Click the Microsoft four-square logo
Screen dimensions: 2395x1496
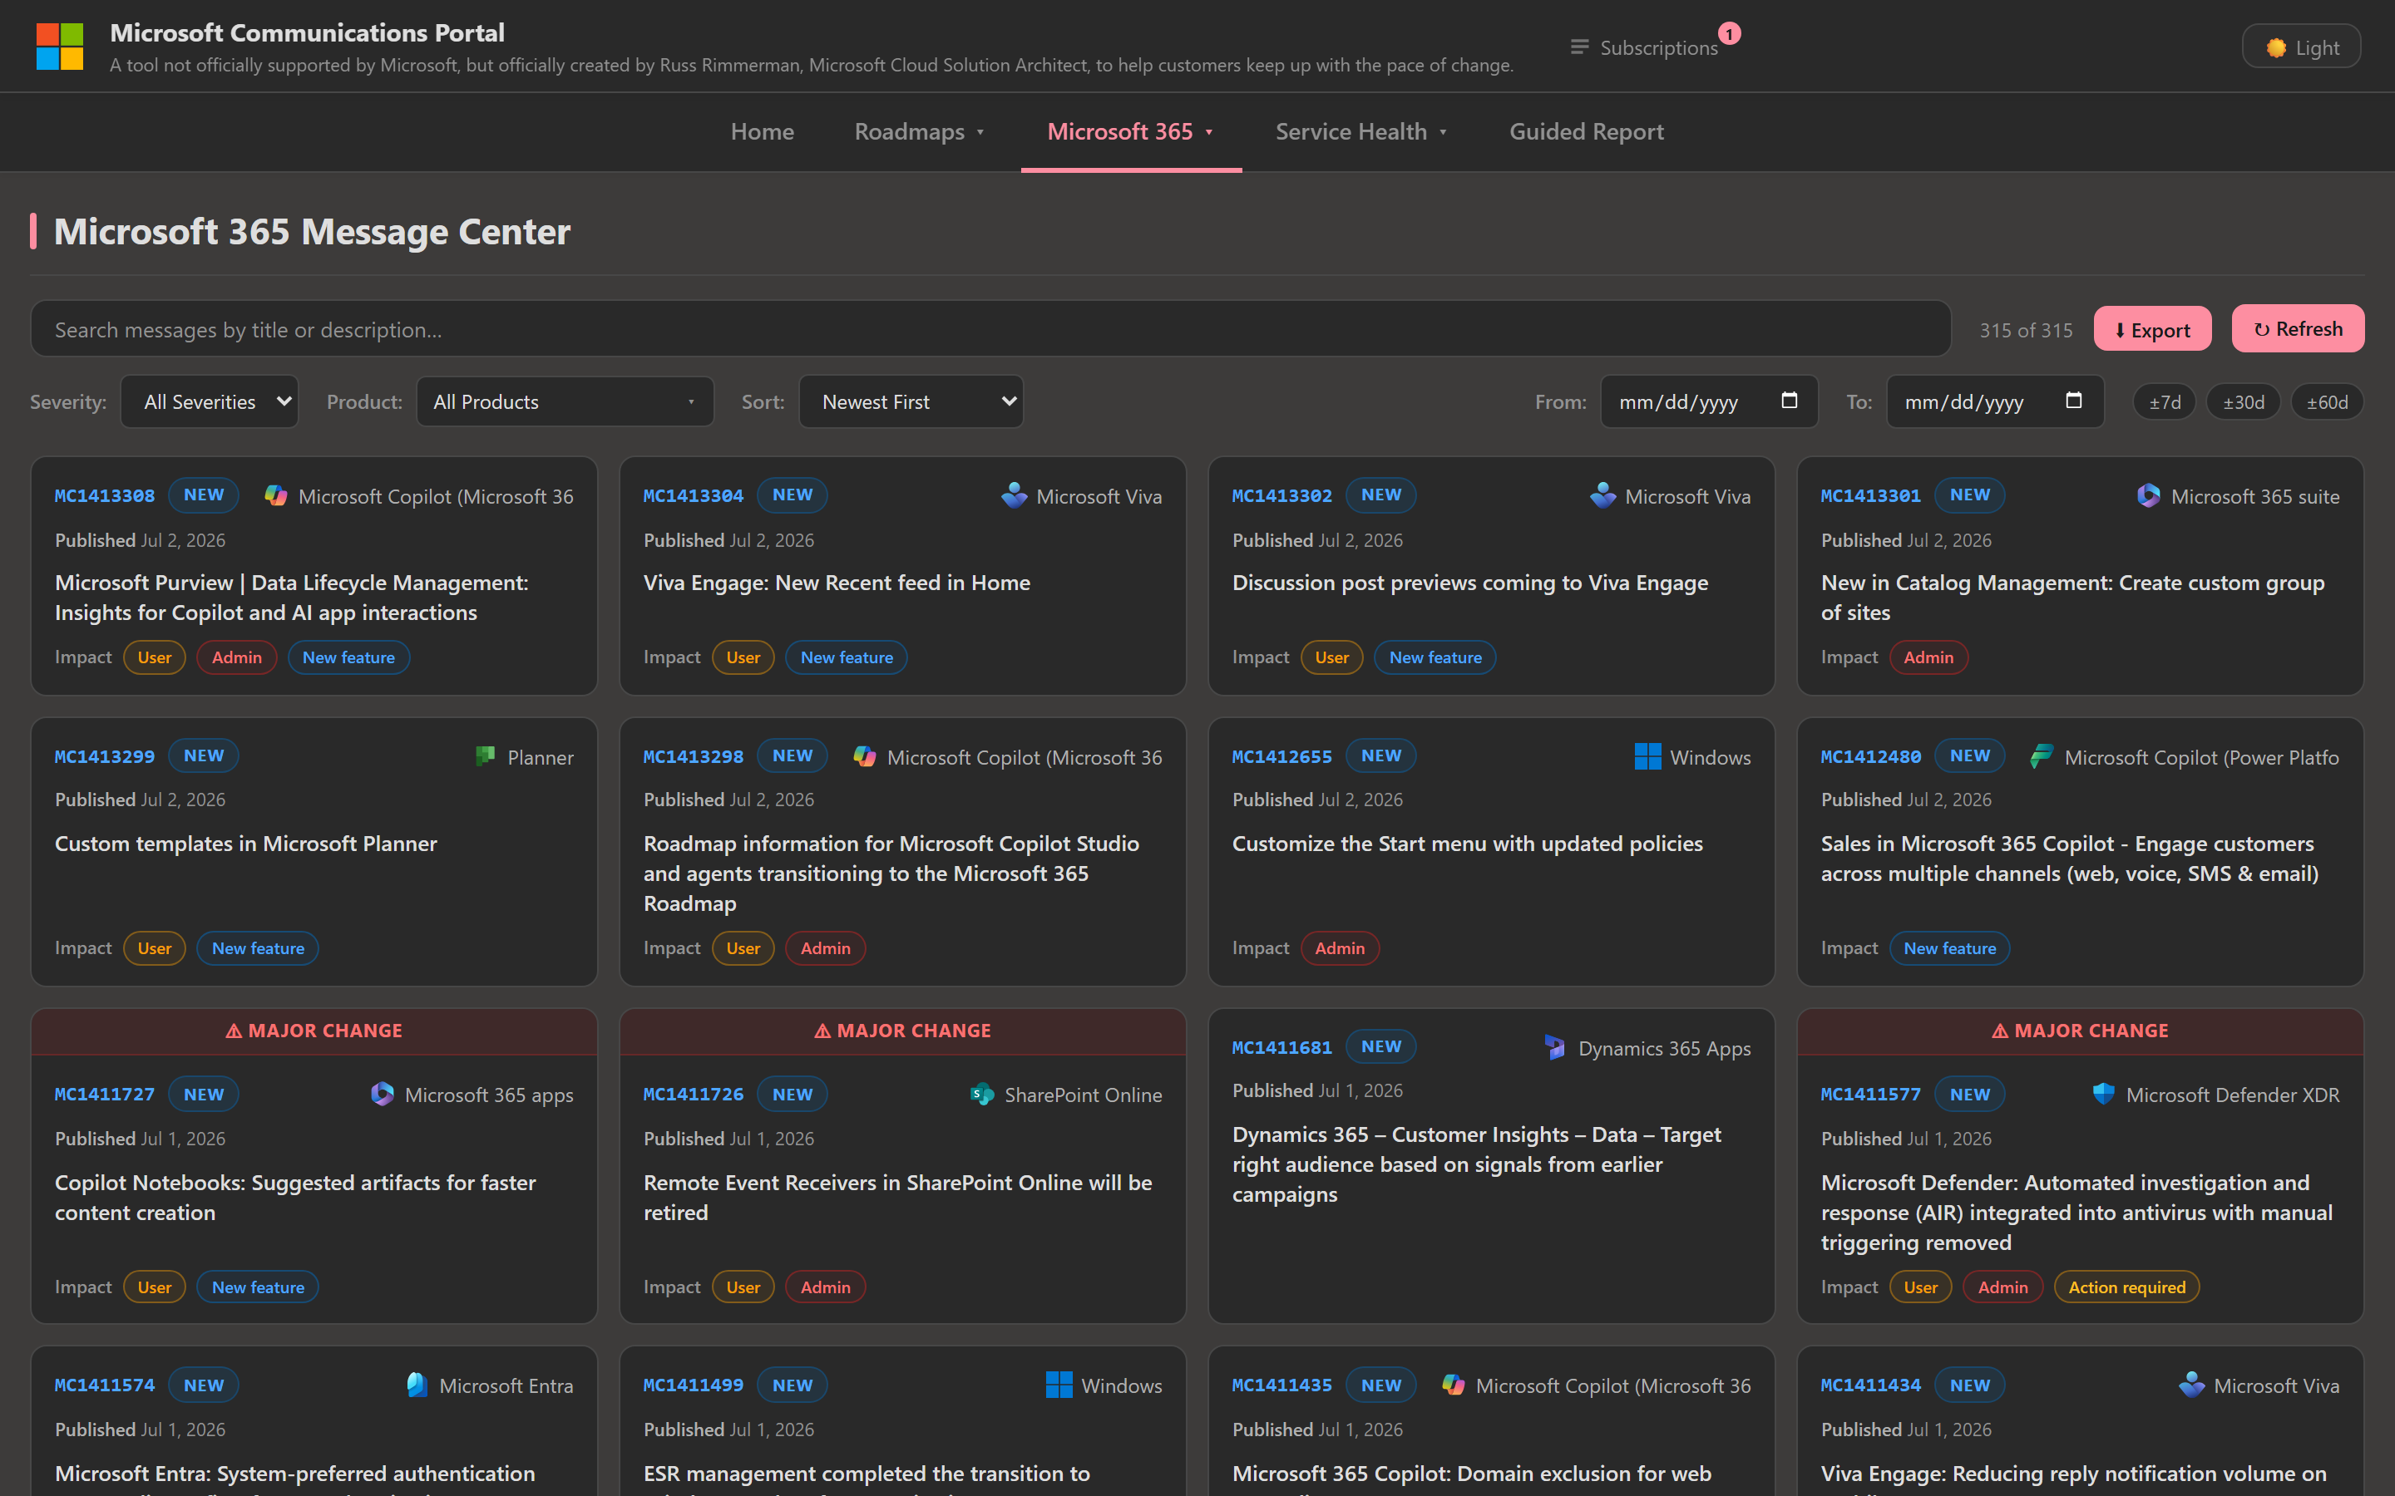point(59,47)
